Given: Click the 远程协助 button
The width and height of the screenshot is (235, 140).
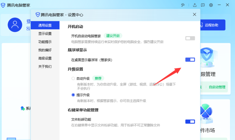Looking at the screenshot, I should [212, 25].
